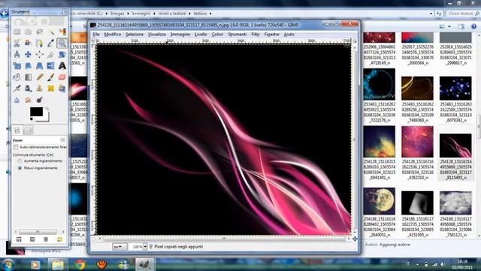
Task: Select the Smudge tool
Action: point(28,100)
